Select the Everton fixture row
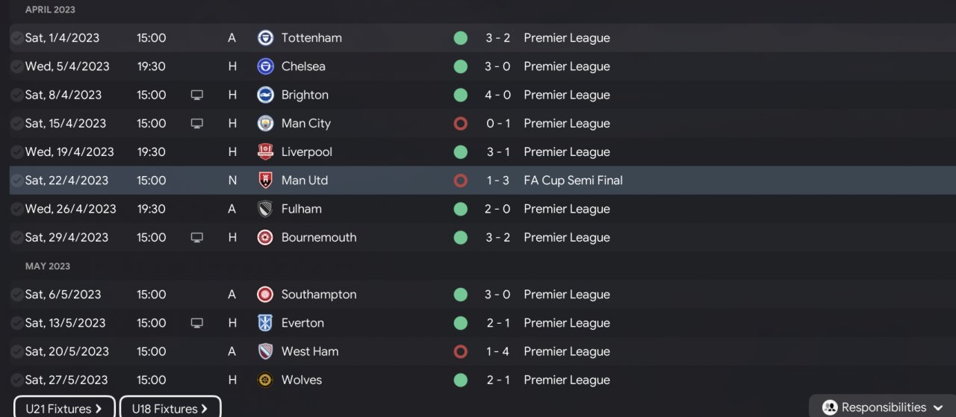Screen dimensions: 956x417 click(482, 323)
